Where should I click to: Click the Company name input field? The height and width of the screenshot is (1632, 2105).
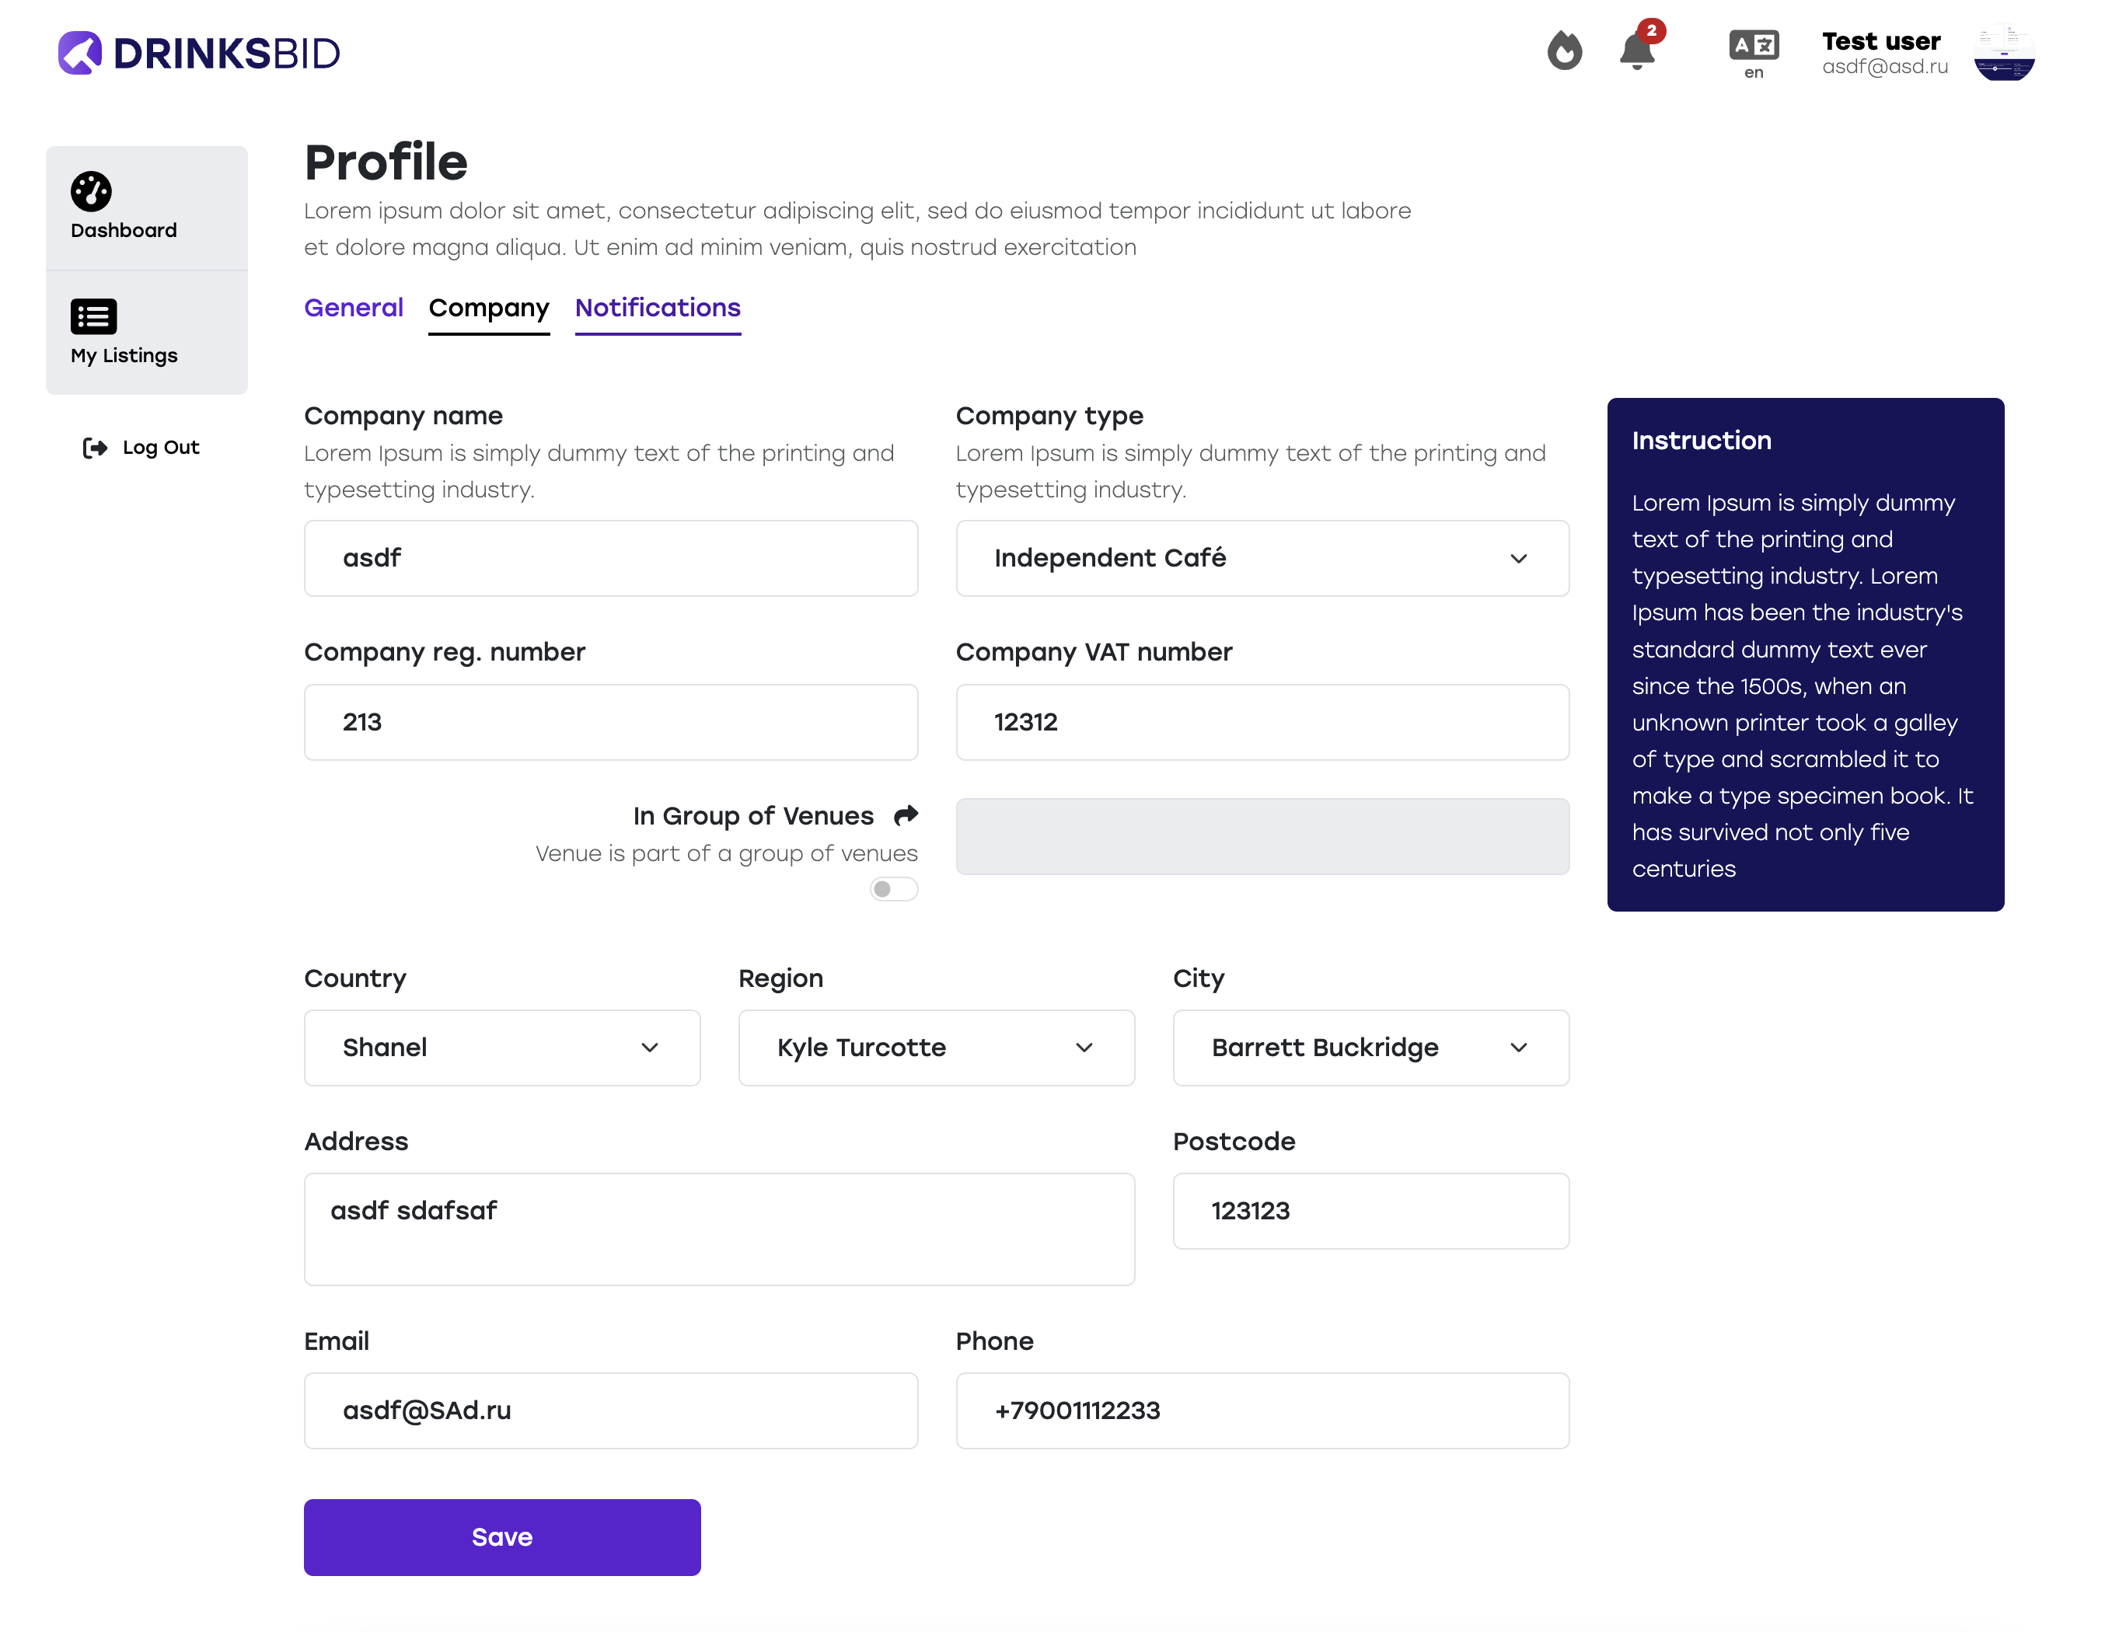[610, 559]
